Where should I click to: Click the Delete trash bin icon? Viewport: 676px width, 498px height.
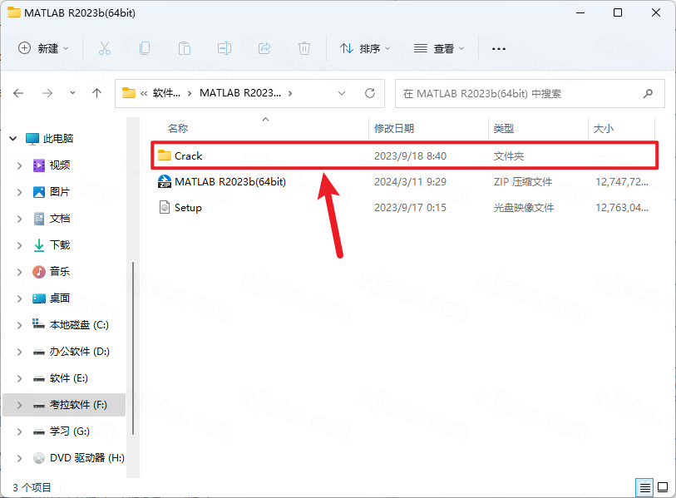[x=304, y=48]
